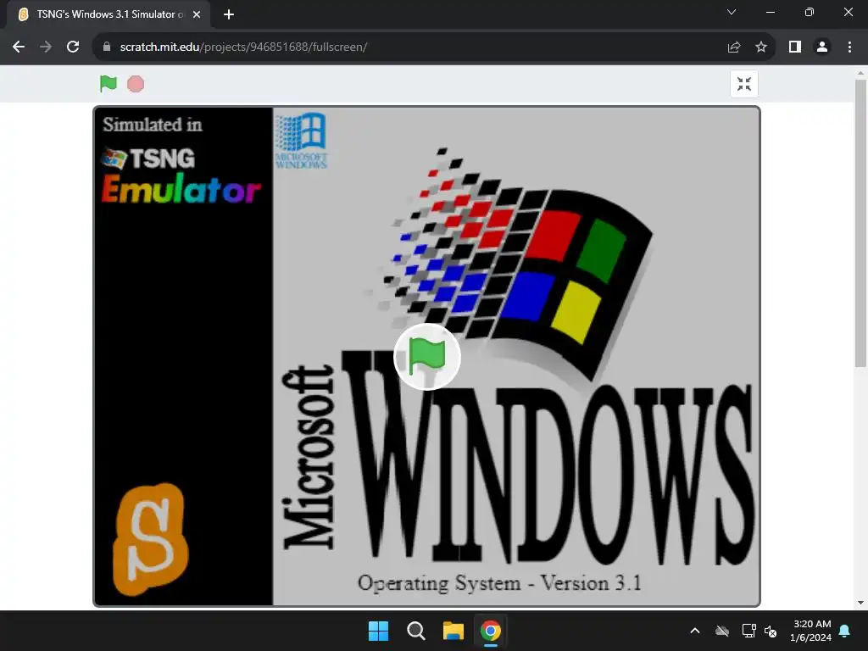Click the scrollbar down arrow
The width and height of the screenshot is (868, 651).
(x=860, y=603)
